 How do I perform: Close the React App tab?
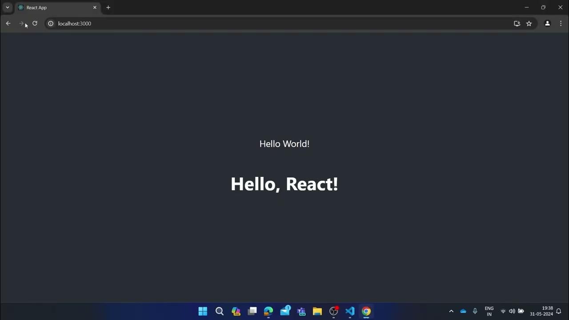95,8
